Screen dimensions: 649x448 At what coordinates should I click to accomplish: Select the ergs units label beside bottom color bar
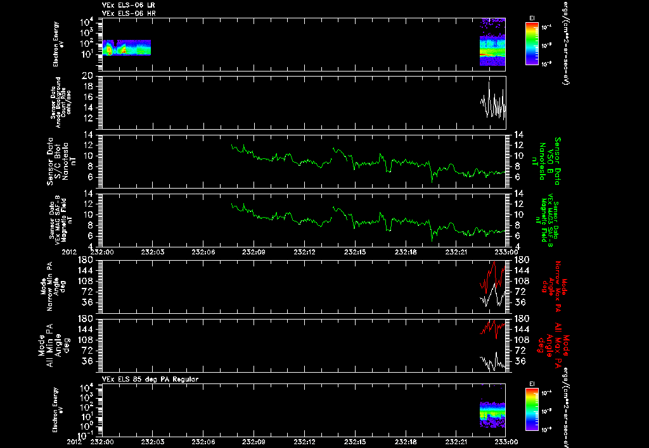point(565,408)
